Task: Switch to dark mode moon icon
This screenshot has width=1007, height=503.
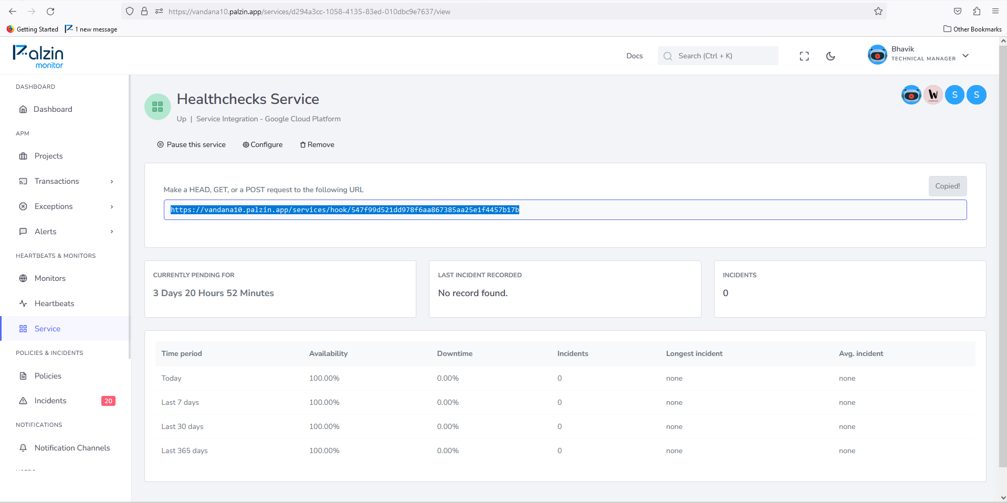Action: (831, 56)
